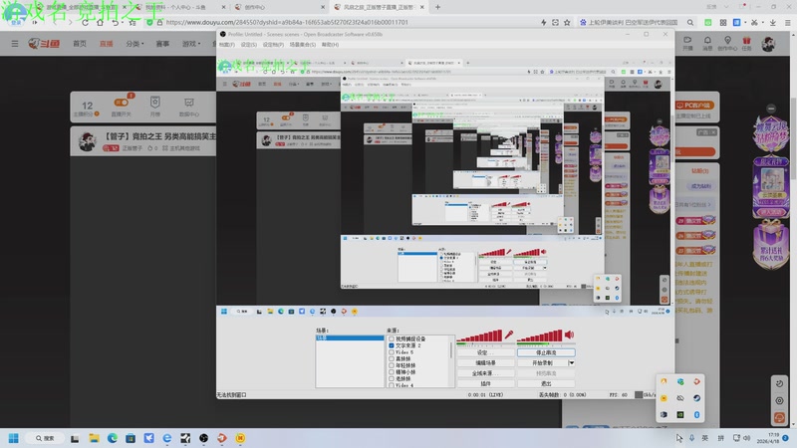The image size is (797, 448).
Task: Bookmark this page with the star icon
Action: click(x=567, y=22)
